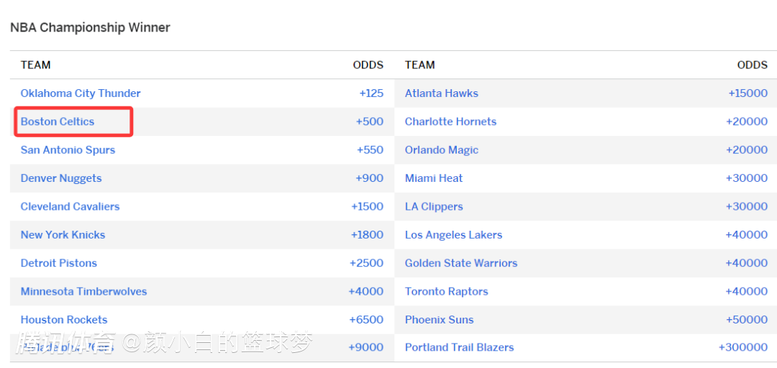The width and height of the screenshot is (777, 368).
Task: Click the highlighted Boston Celtics link
Action: tap(58, 121)
